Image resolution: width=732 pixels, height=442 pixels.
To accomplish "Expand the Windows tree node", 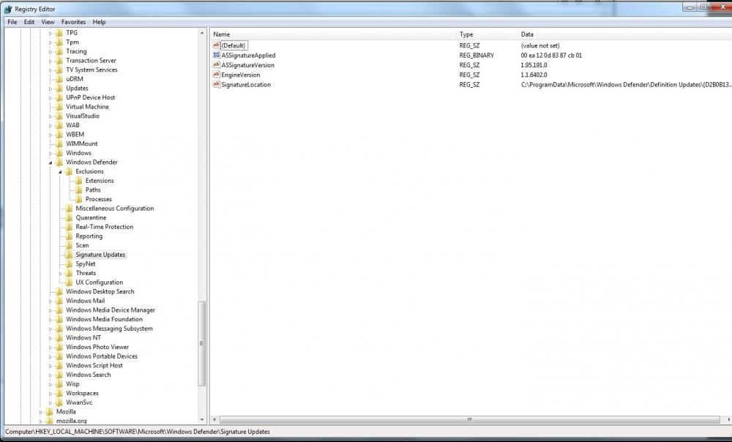I will 51,153.
